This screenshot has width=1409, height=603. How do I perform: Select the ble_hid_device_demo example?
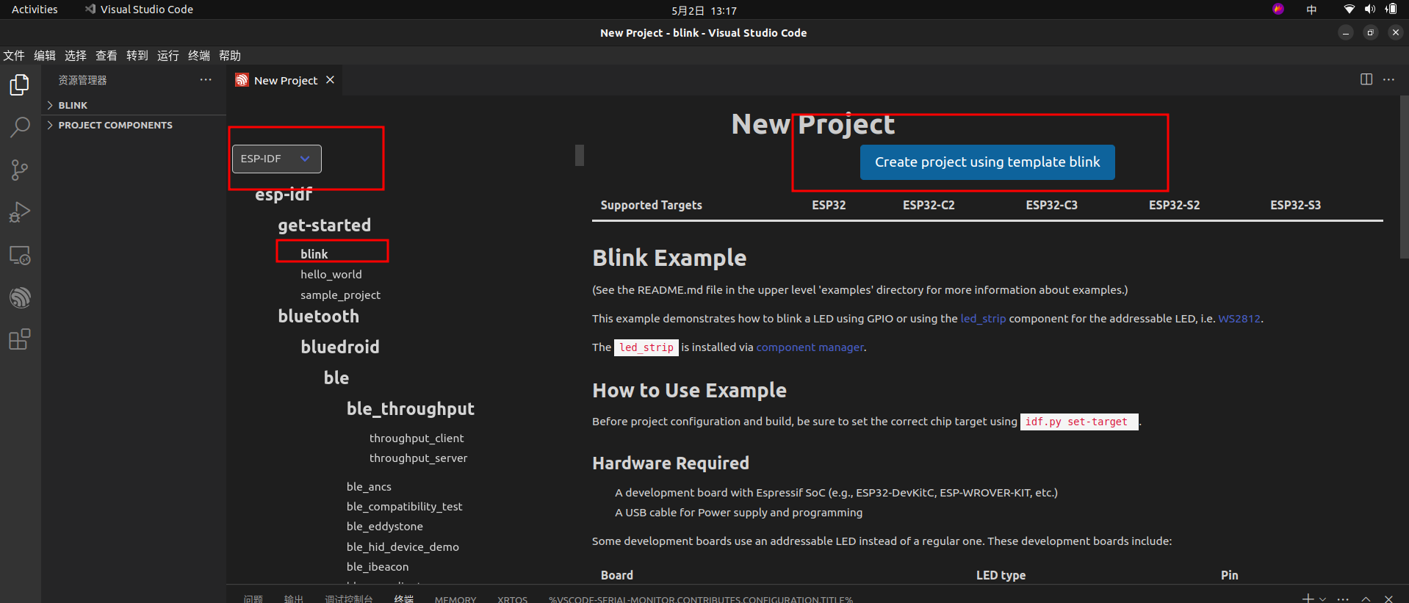pyautogui.click(x=403, y=546)
